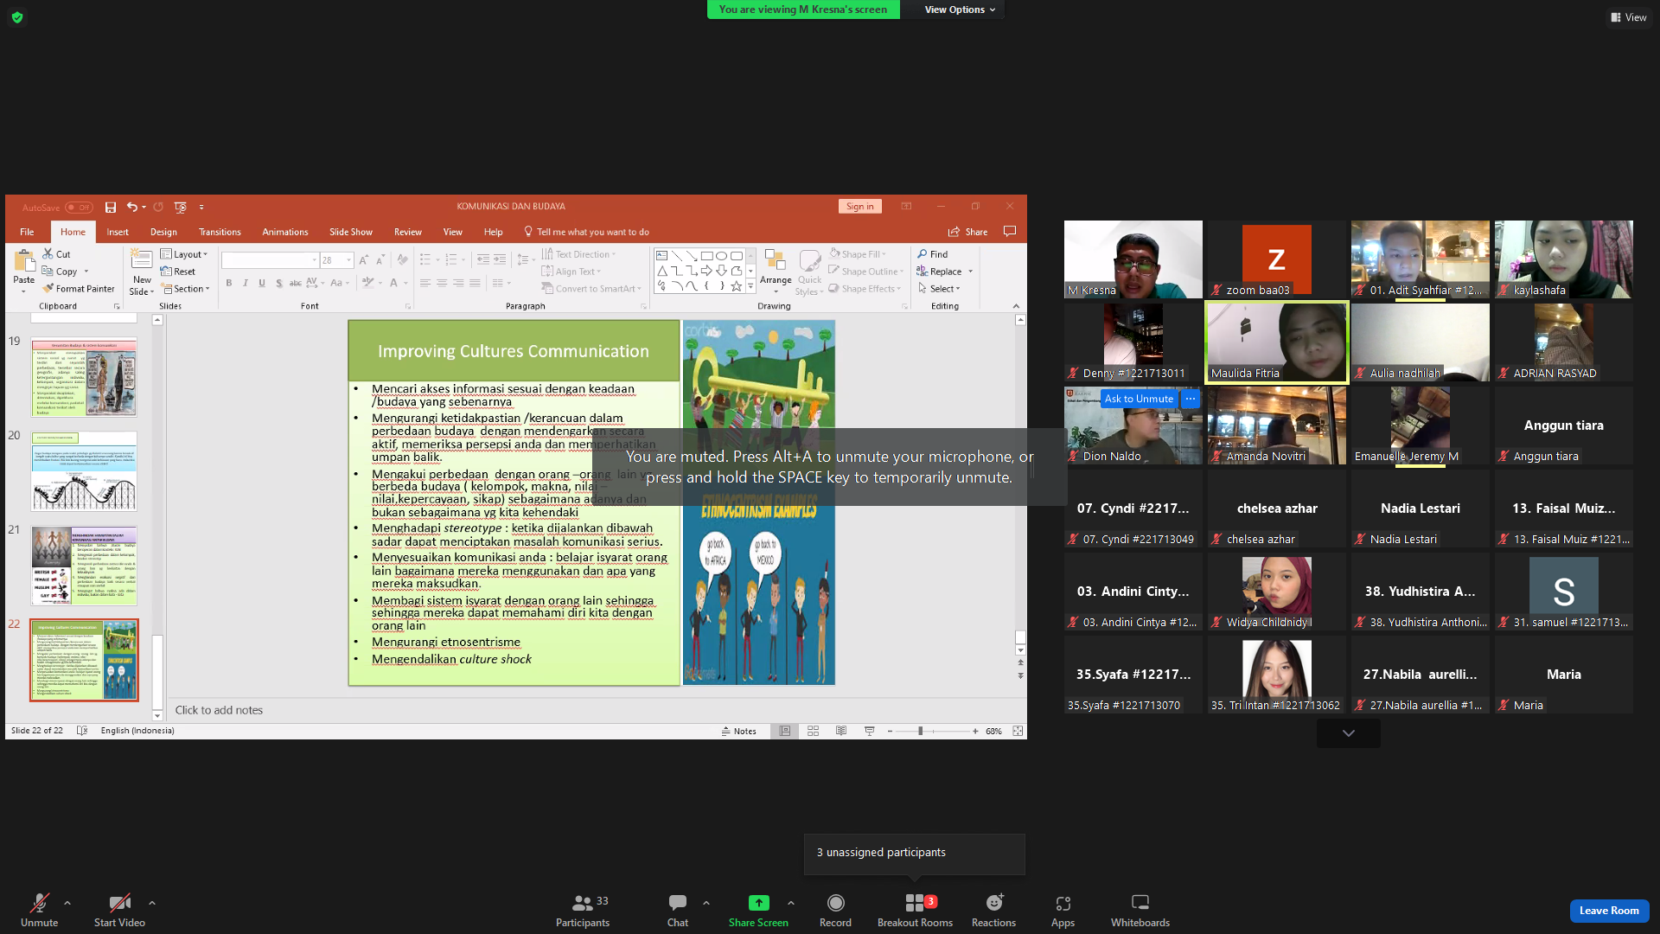The image size is (1660, 934).
Task: Switch to Slide Sorter view
Action: coord(813,731)
